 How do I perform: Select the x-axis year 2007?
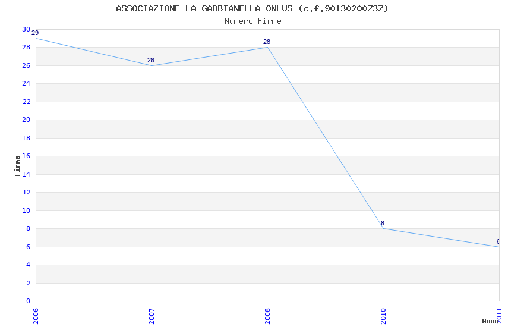(x=151, y=316)
